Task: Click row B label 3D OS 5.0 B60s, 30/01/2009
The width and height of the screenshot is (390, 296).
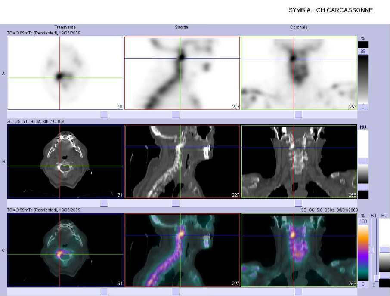Action: [x=35, y=121]
